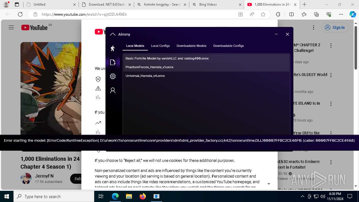Switch to the Downloadable Configs tab
The image size is (359, 202).
229,46
